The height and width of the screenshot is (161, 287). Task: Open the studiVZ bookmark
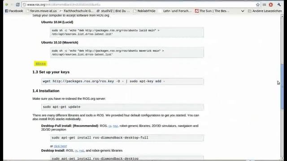pos(113,11)
